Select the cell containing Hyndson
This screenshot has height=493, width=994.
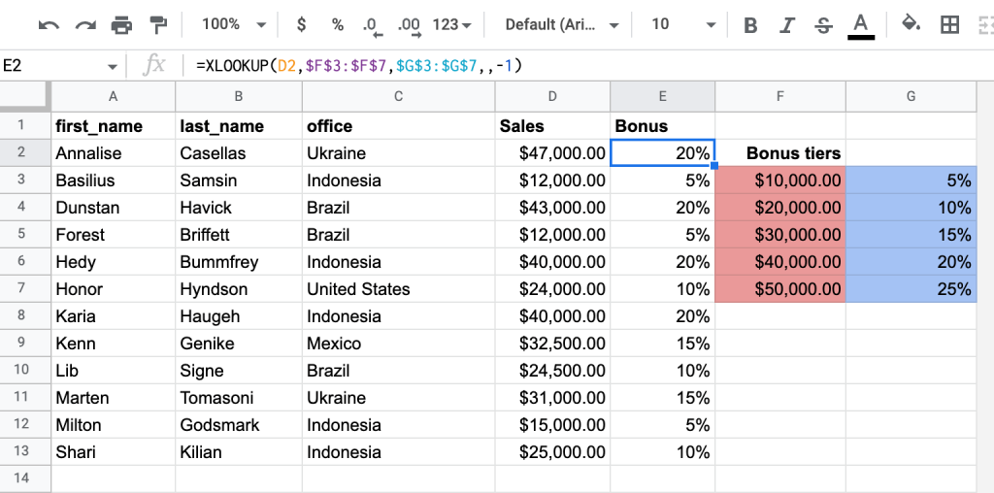[239, 289]
